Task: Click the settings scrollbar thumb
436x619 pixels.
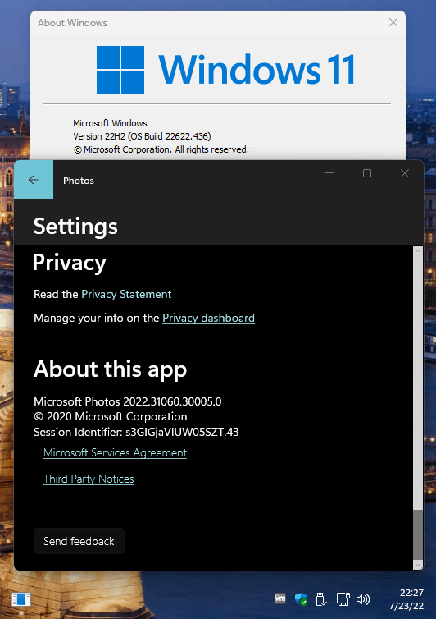Action: (x=418, y=534)
